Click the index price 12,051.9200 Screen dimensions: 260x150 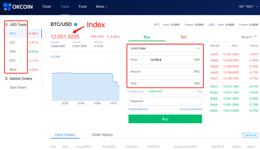pos(65,37)
